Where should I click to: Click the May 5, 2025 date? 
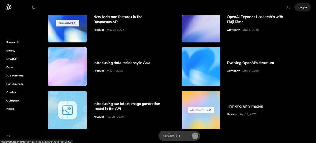tap(251, 71)
